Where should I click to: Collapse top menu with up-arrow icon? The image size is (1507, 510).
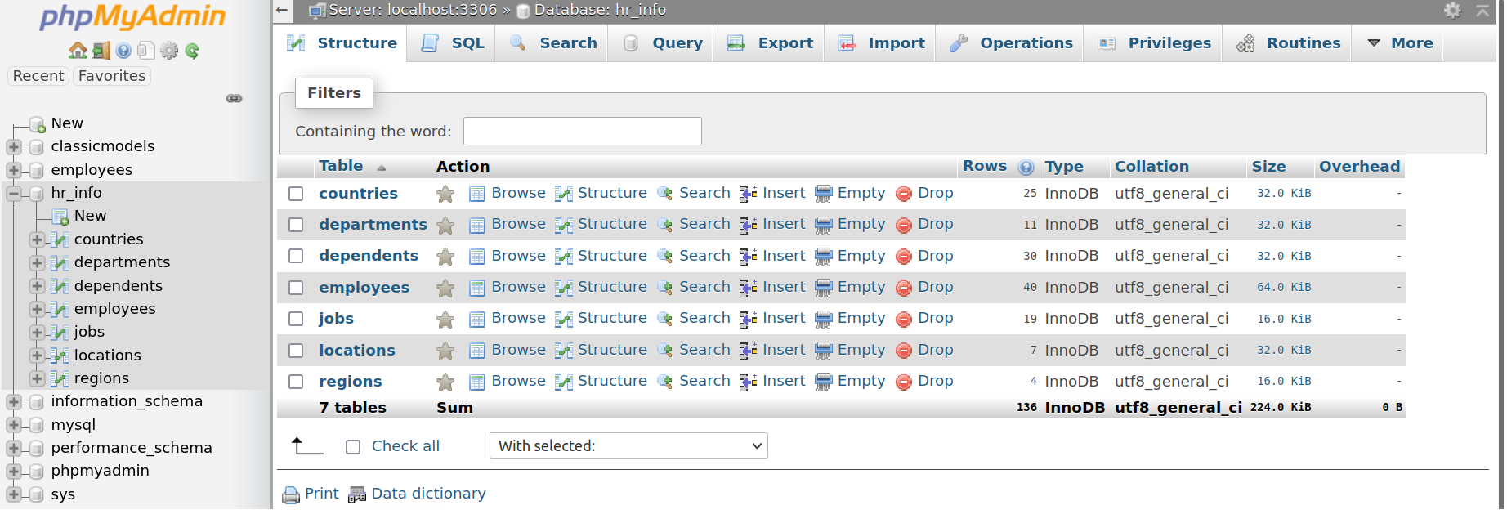click(1482, 10)
